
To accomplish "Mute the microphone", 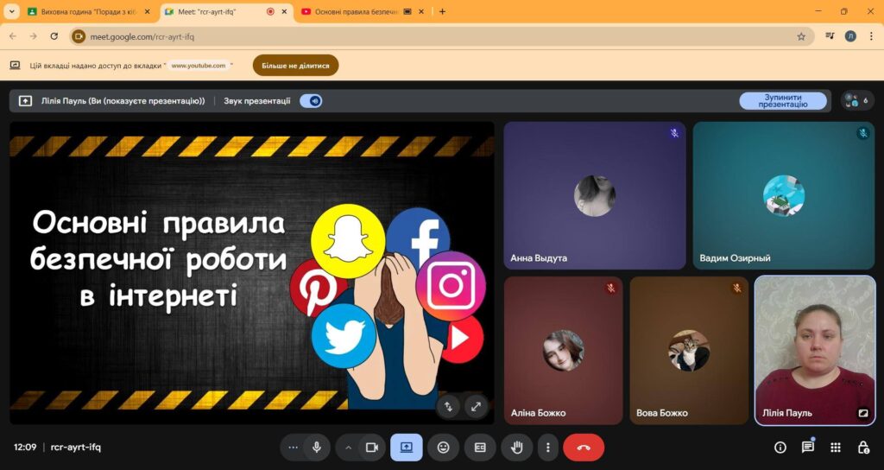I will tap(317, 448).
